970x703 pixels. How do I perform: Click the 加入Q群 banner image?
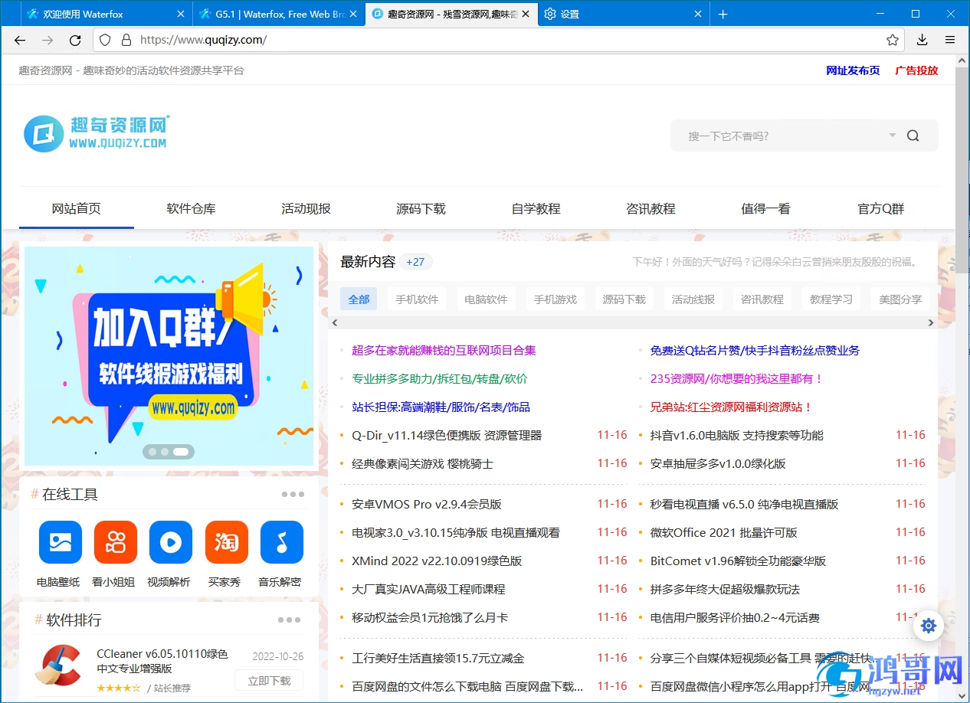click(x=169, y=356)
